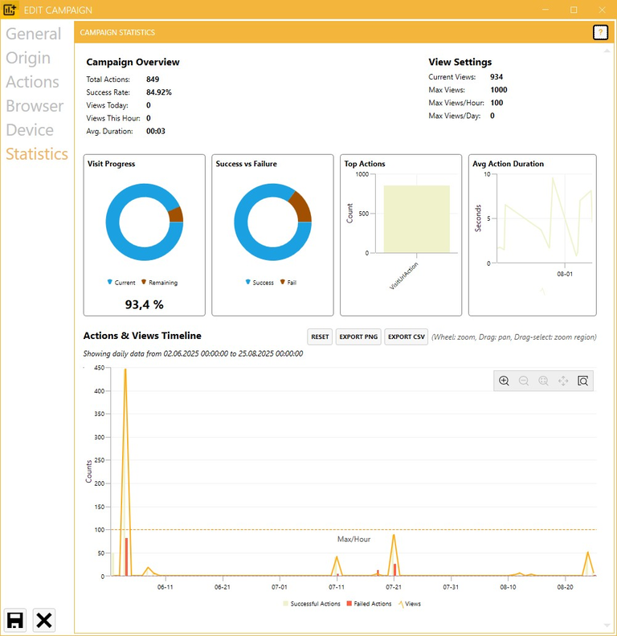Select the Device tab
Screen dimensions: 617x636
pos(30,130)
